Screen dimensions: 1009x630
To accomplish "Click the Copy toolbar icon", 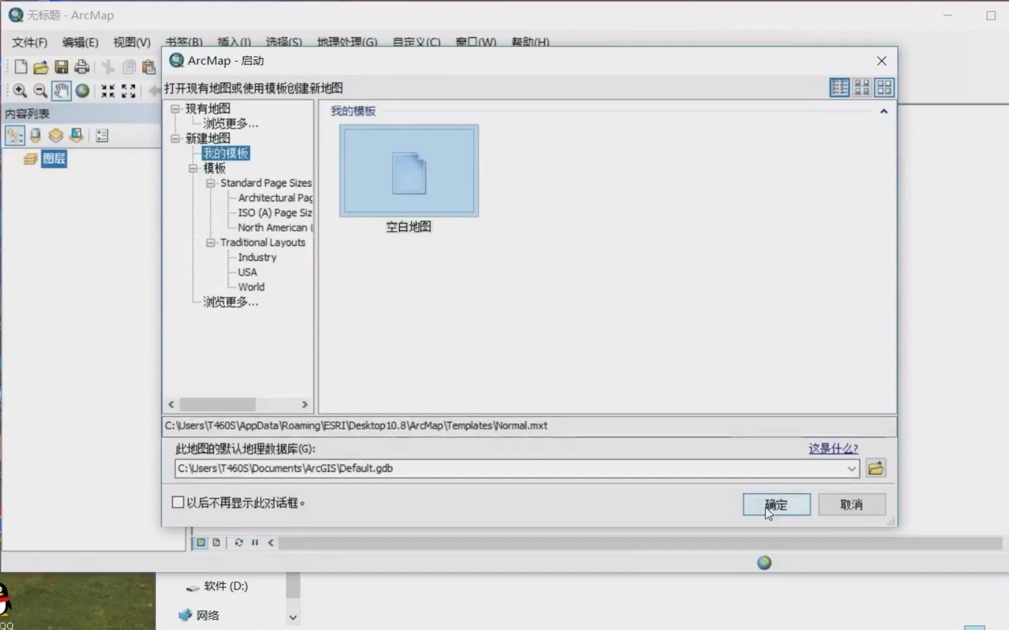I will [x=129, y=67].
